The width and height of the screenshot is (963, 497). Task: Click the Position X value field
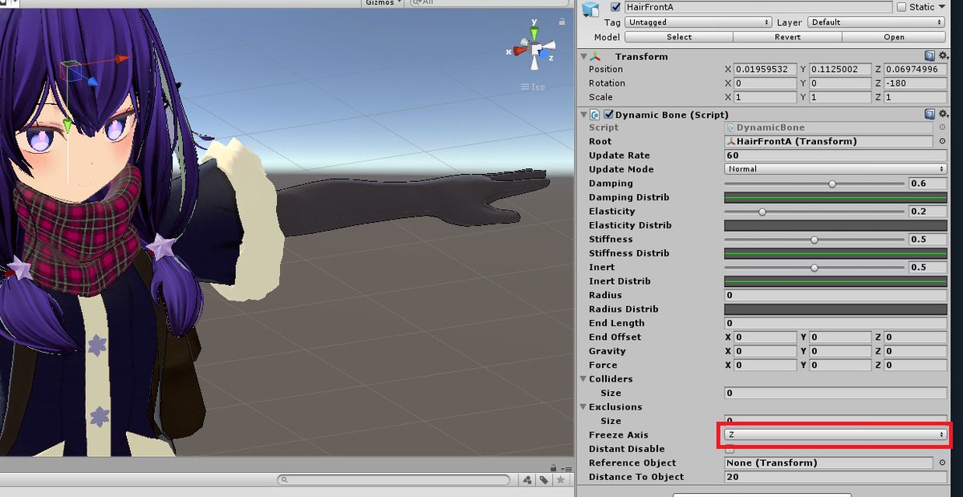[766, 70]
